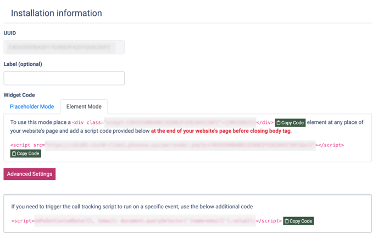
Task: Select the Element Mode tab
Action: coord(84,106)
